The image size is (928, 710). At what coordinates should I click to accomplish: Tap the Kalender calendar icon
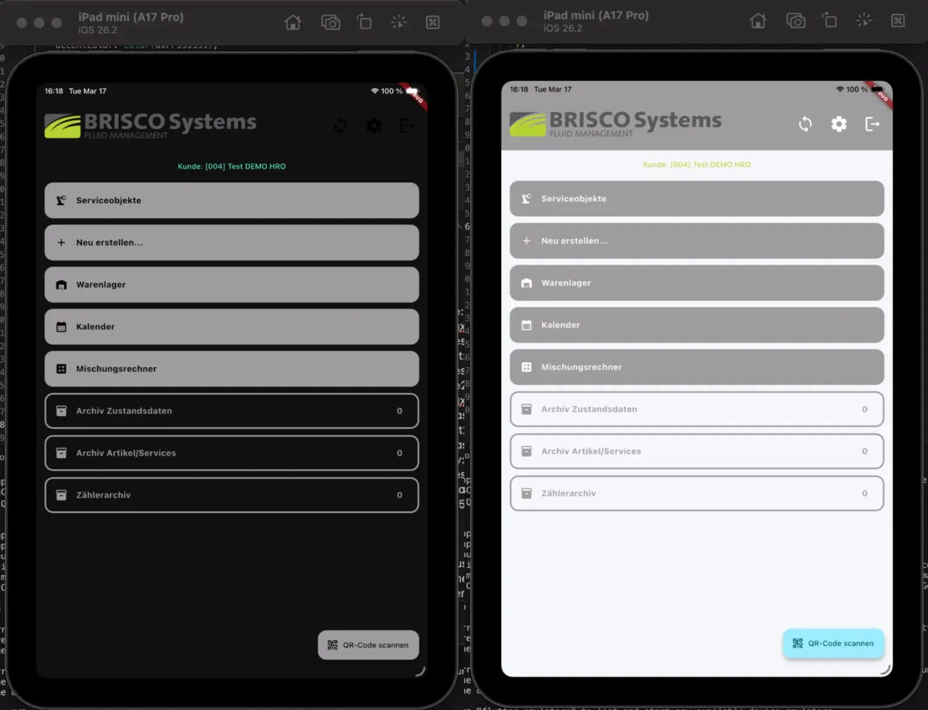[x=61, y=326]
